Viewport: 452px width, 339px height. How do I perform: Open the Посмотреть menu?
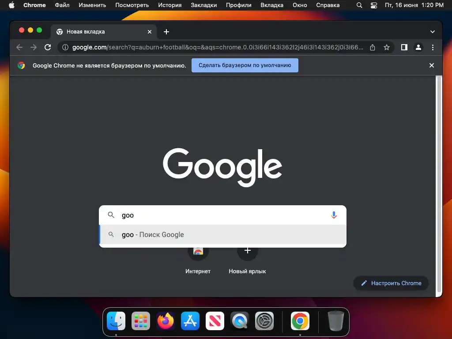pyautogui.click(x=132, y=5)
